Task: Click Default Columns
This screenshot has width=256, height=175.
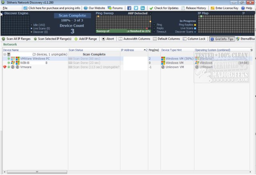Action: (166, 39)
